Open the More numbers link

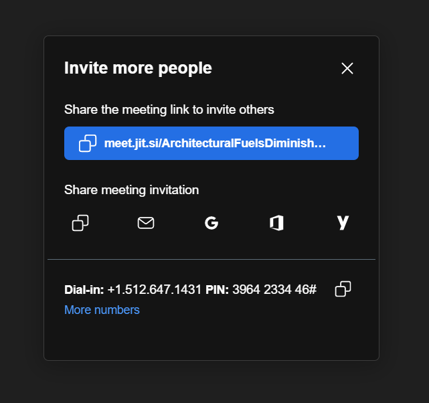[102, 310]
